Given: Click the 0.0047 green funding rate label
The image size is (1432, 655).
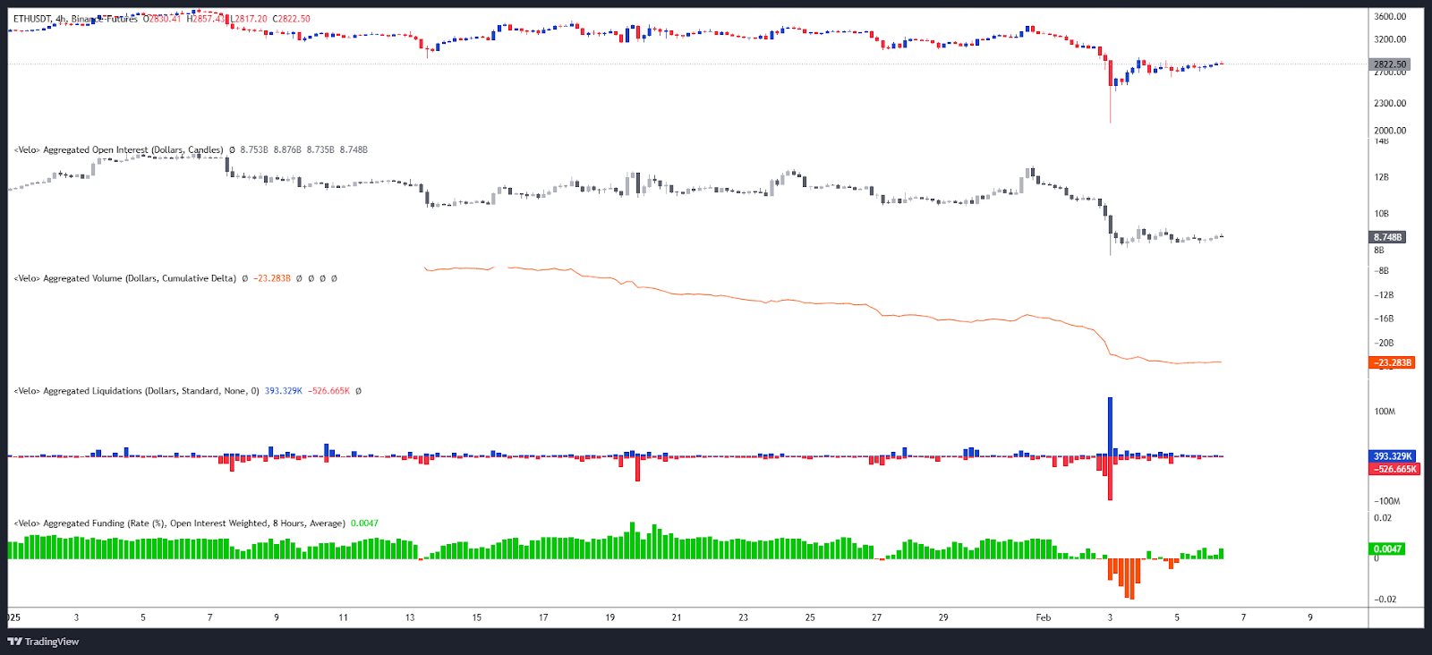Looking at the screenshot, I should 1387,549.
